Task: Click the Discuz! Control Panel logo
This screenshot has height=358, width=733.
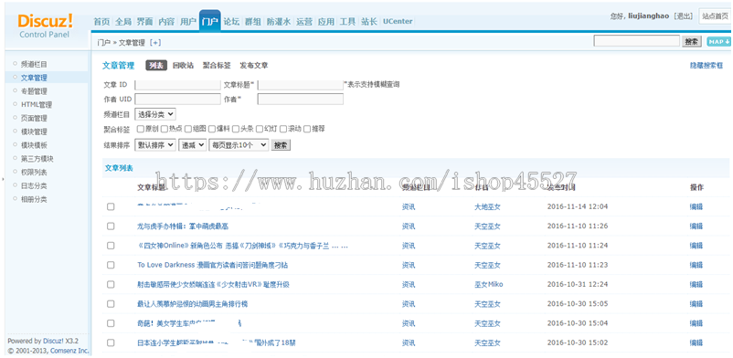Action: point(45,26)
